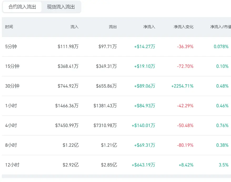Select the 5分钟 row label
This screenshot has width=231, height=182.
click(x=11, y=47)
